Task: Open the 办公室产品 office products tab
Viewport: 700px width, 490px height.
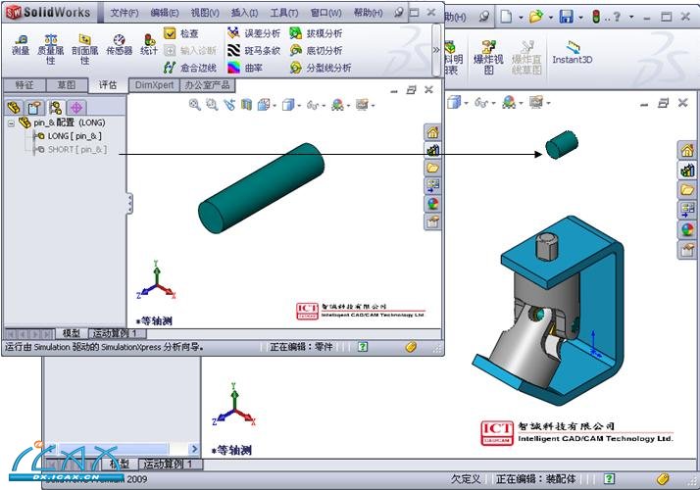Action: [x=207, y=85]
